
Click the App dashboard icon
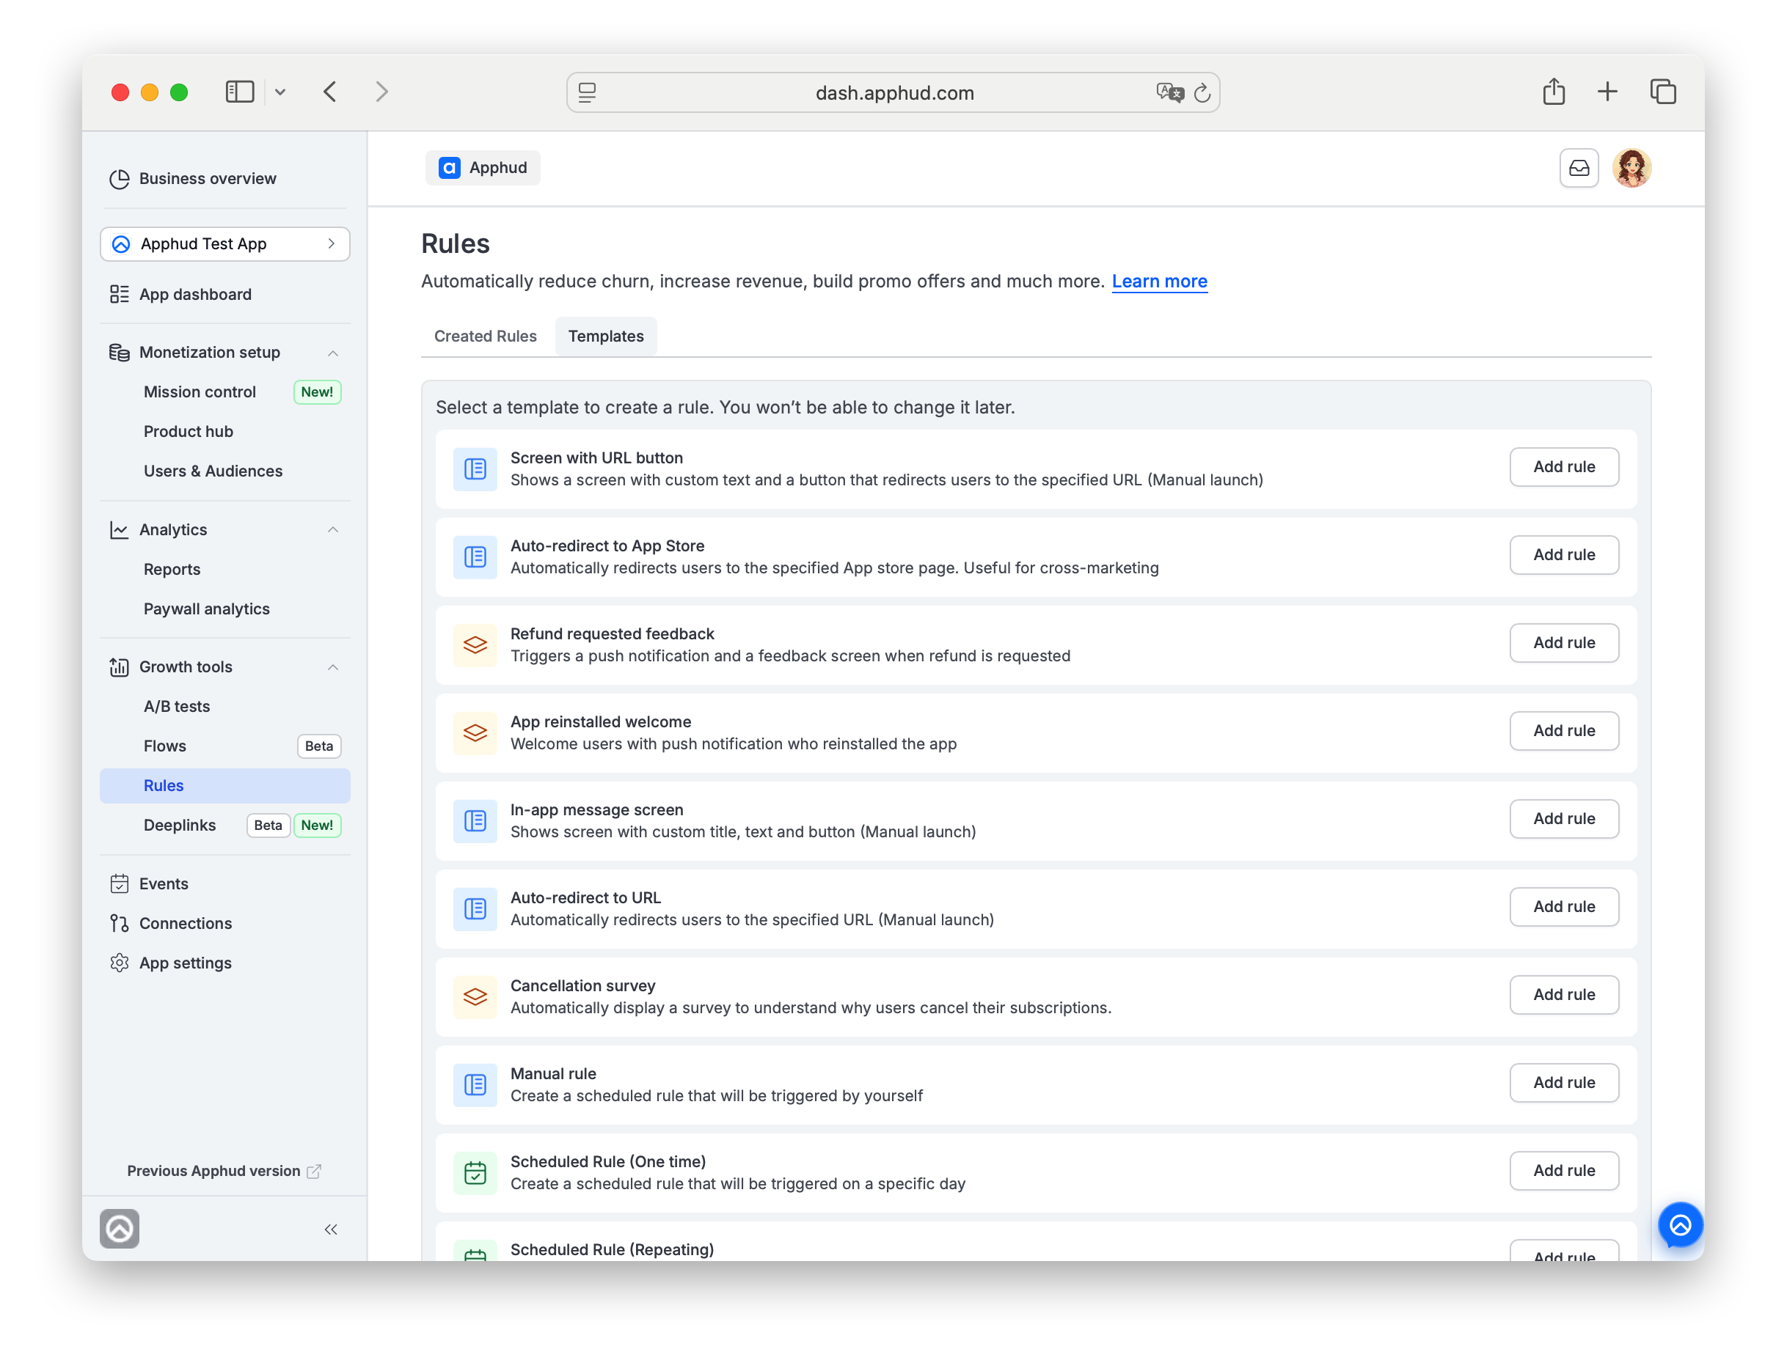point(119,295)
